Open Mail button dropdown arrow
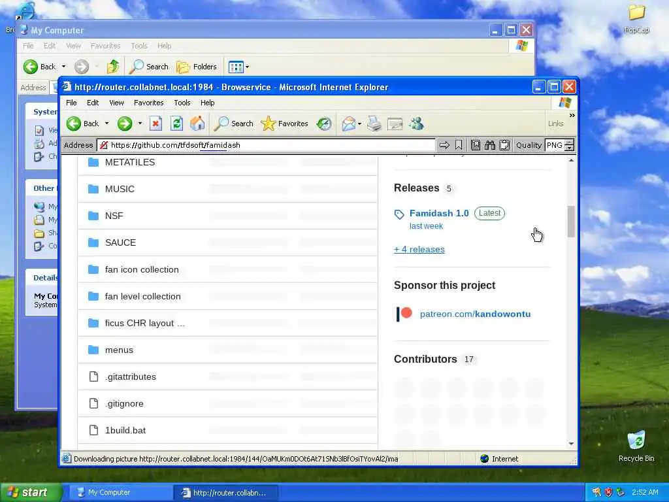Image resolution: width=669 pixels, height=502 pixels. [x=359, y=124]
